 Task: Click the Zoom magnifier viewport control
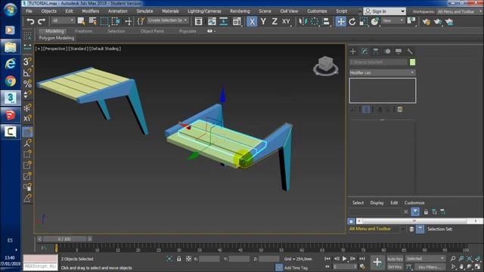coord(453,258)
